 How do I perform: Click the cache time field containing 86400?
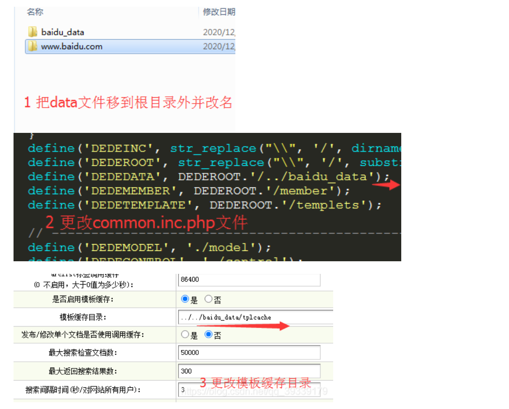249,279
